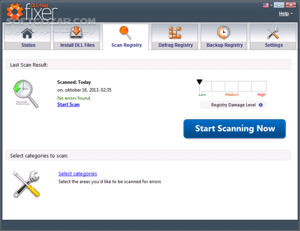Click the 'Low' gauge label
This screenshot has height=231, width=300.
[203, 95]
